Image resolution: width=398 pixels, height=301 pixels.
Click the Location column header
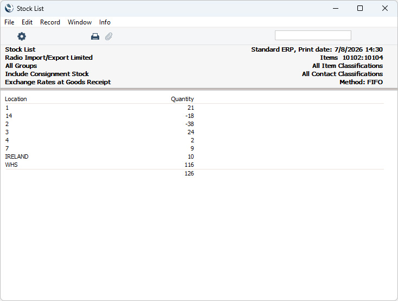coord(16,99)
